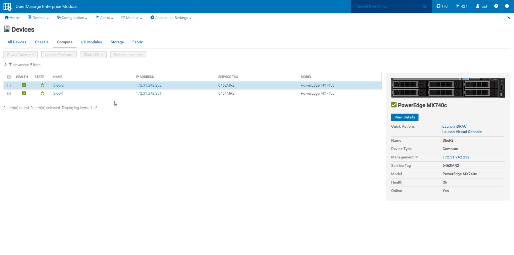Check the Sled-2 row checkbox

click(9, 86)
